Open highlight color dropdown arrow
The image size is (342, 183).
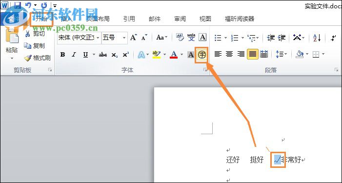pos(165,55)
